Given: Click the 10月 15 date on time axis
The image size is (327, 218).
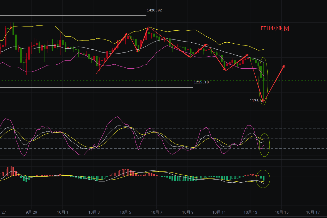Looking at the screenshot, I should coord(281,212).
